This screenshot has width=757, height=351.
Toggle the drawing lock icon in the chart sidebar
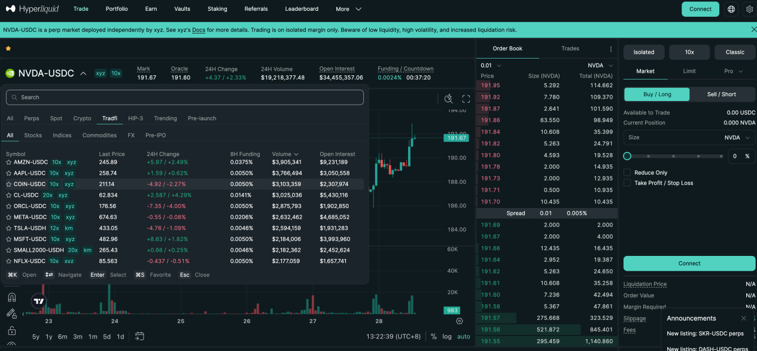12,330
